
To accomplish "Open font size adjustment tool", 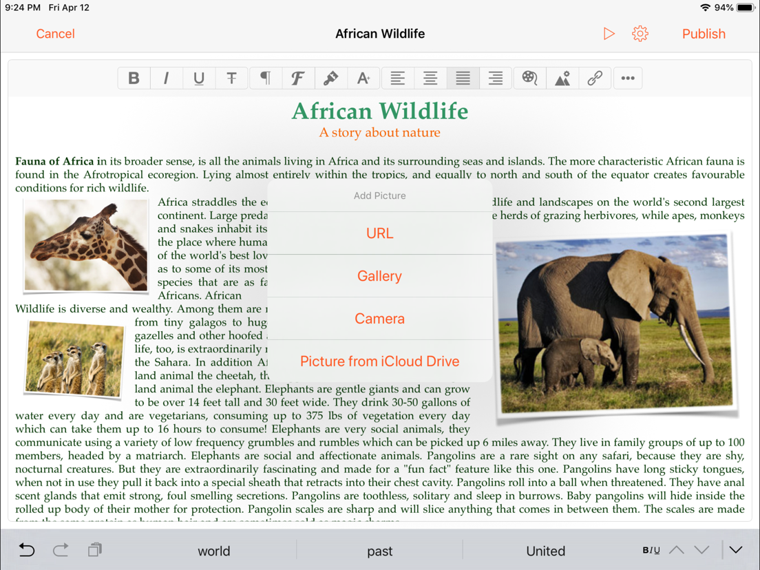I will click(x=363, y=78).
